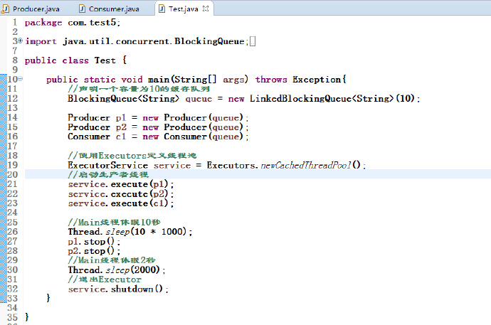Click the 'p1.stop();' statement
This screenshot has height=325, width=491.
coord(94,242)
